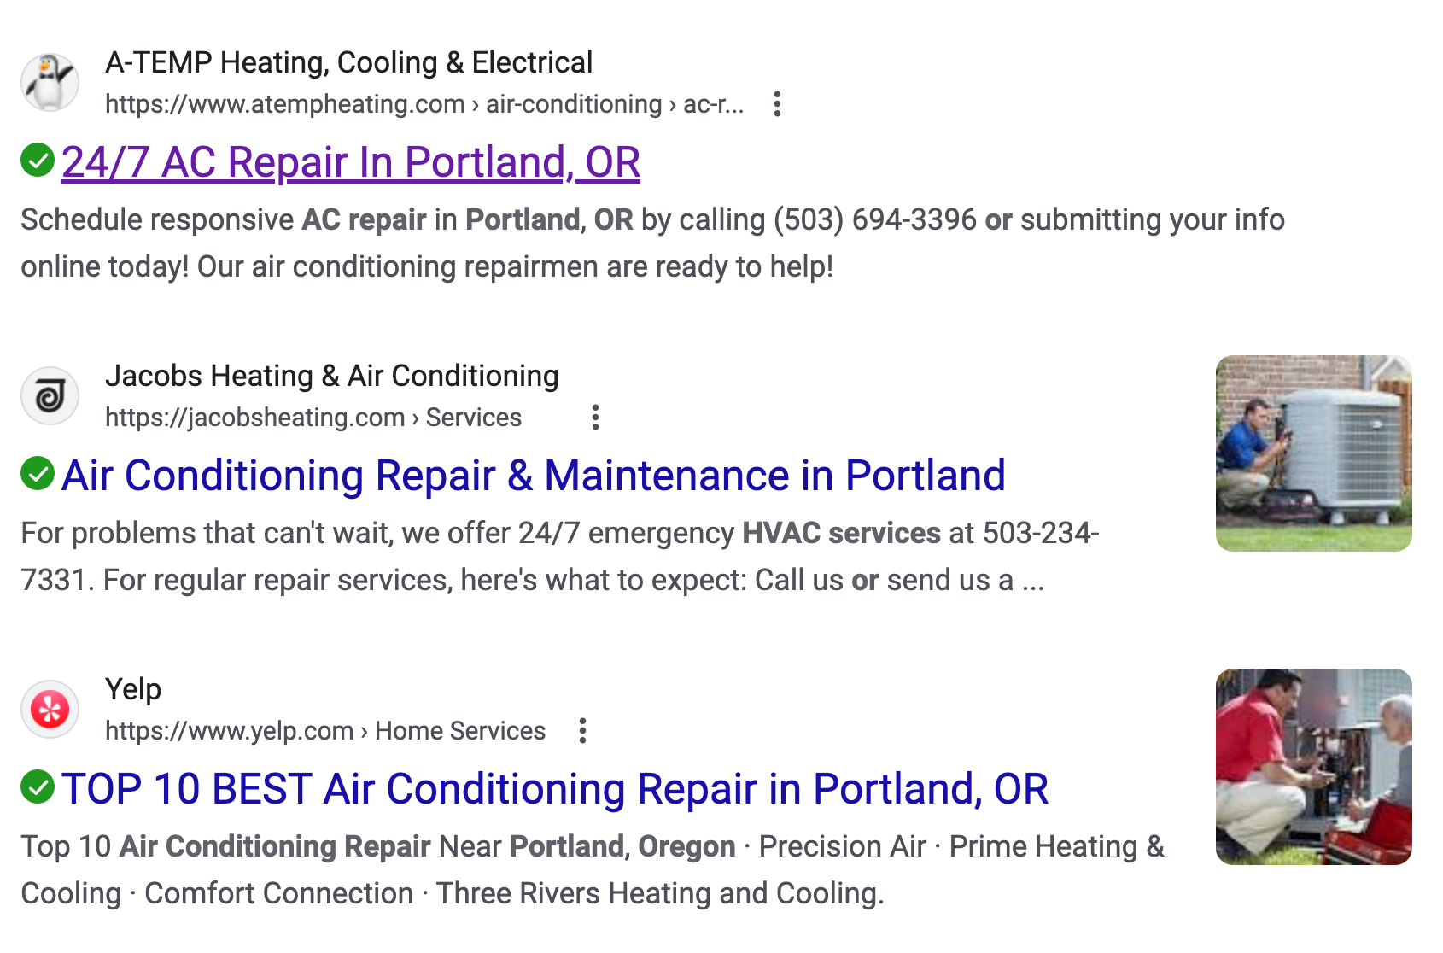
Task: Click green checkmark beside TOP 10 BEST
Action: (38, 786)
